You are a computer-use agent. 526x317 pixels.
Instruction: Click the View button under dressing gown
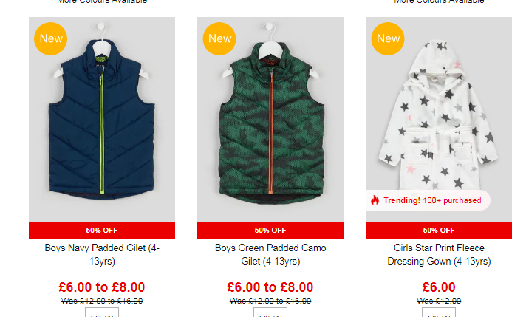(x=439, y=313)
